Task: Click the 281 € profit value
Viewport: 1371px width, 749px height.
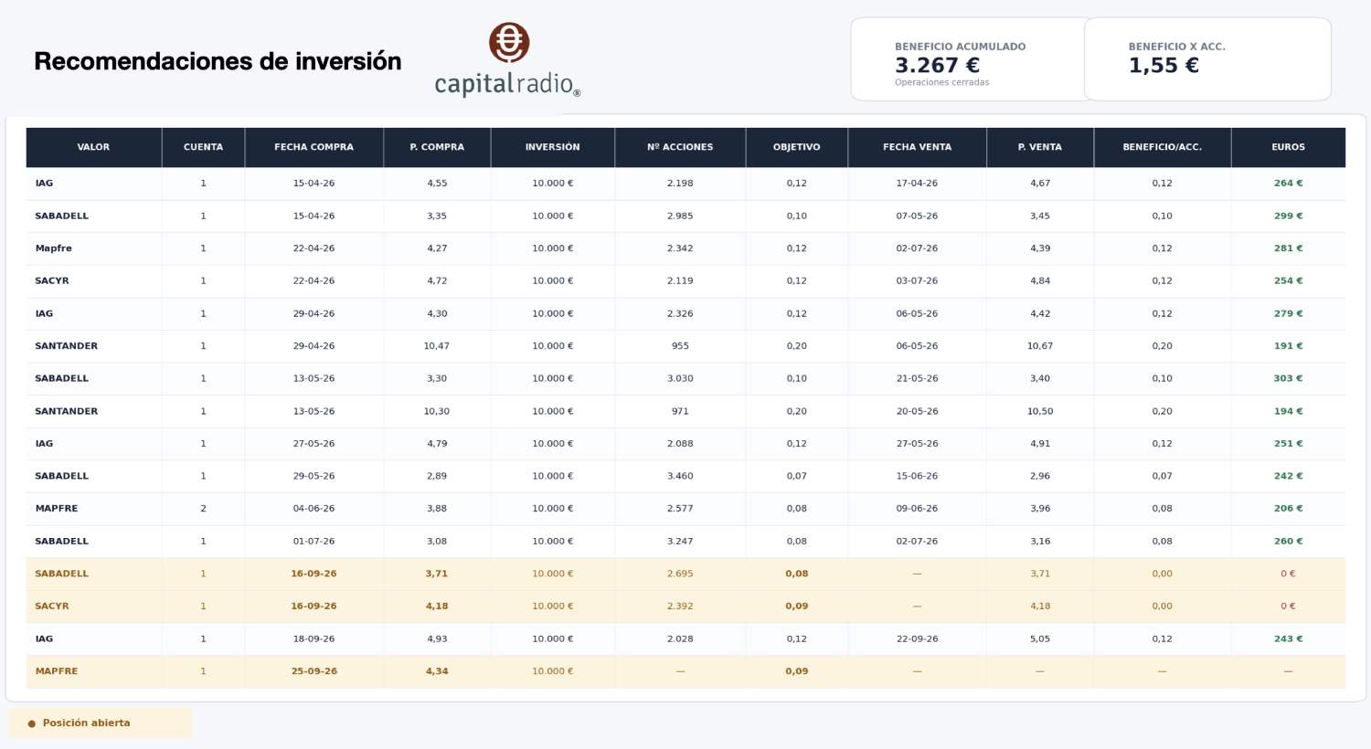Action: pos(1288,248)
